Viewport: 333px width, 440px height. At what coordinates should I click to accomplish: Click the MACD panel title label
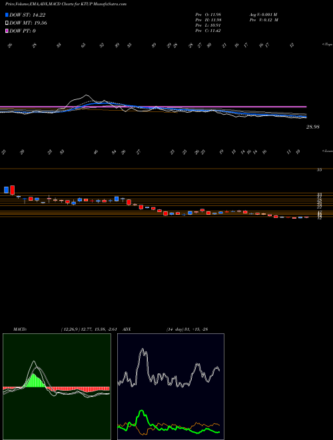point(19,329)
